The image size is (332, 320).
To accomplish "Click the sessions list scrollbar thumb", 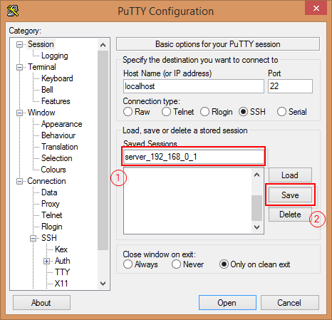I will click(256, 208).
